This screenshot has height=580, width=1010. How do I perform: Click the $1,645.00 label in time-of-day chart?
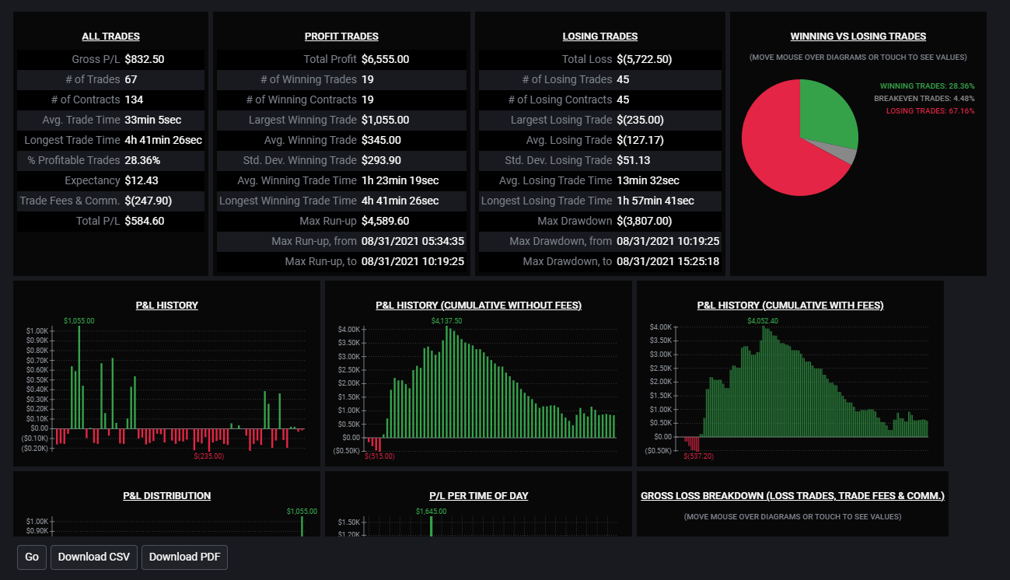point(431,511)
